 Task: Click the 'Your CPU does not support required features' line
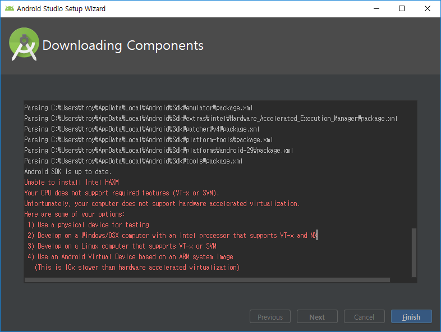click(x=122, y=193)
